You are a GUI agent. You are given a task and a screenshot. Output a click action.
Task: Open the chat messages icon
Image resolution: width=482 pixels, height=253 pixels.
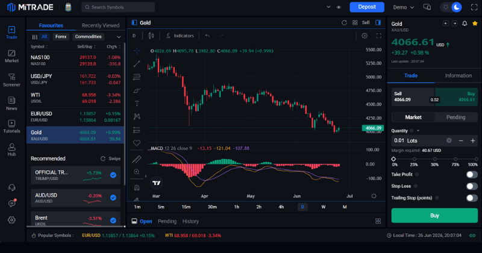click(11, 203)
